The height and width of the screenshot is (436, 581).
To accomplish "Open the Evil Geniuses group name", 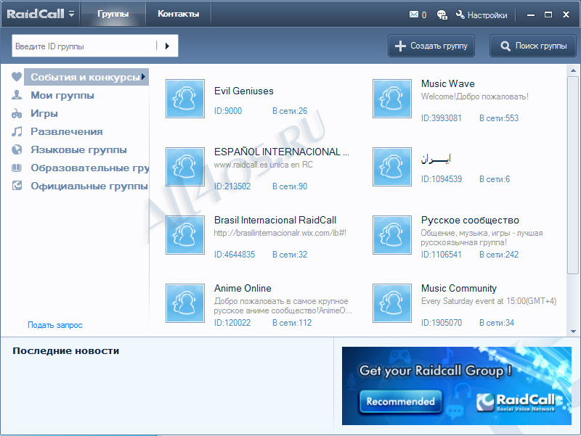I will pos(244,91).
